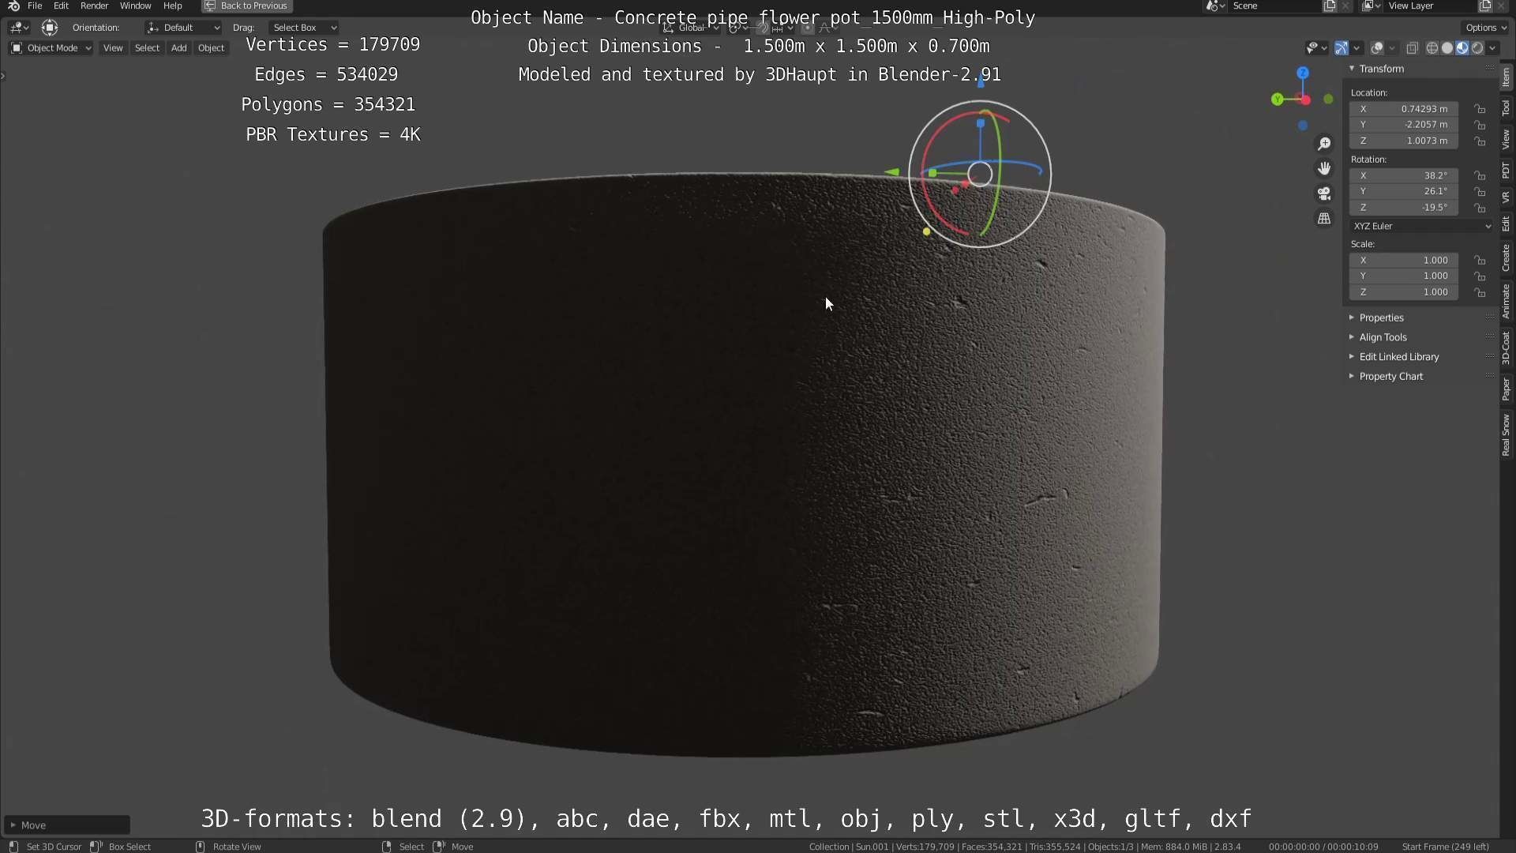Switch to the Create sidebar tab

(x=1507, y=257)
